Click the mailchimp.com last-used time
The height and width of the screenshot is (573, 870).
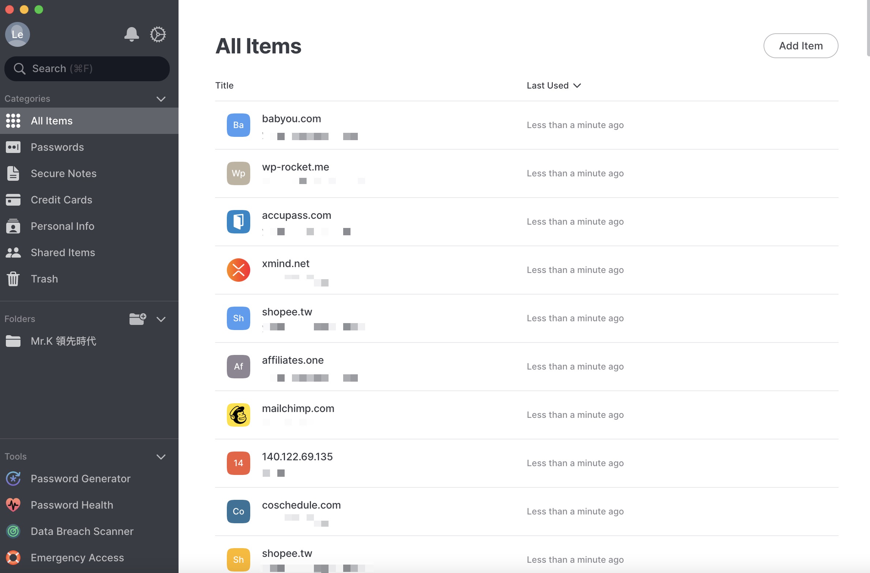(x=575, y=415)
